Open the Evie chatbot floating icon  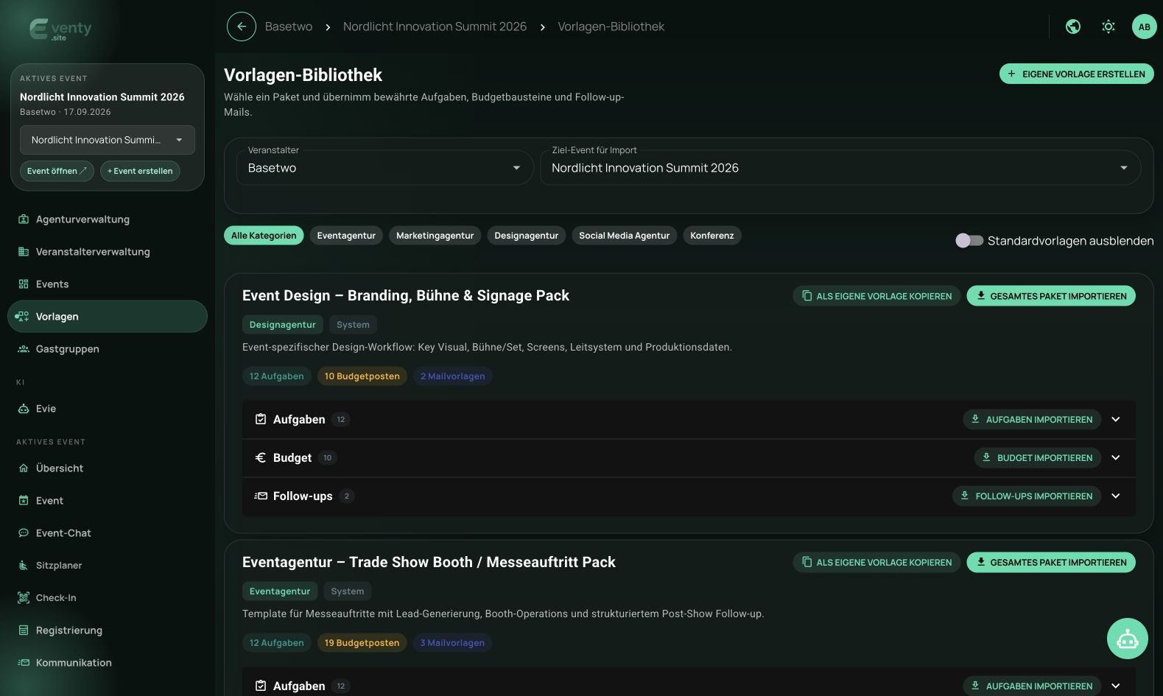[1127, 639]
